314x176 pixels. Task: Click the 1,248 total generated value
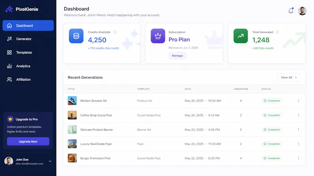click(261, 40)
